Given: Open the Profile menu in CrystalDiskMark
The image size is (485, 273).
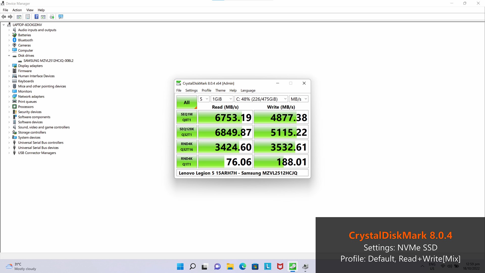Looking at the screenshot, I should coord(206,90).
